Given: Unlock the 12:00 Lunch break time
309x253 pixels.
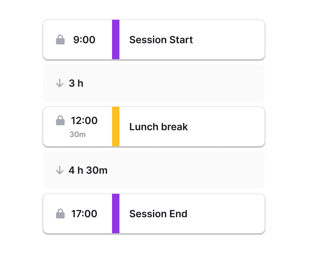Looking at the screenshot, I should click(x=60, y=121).
